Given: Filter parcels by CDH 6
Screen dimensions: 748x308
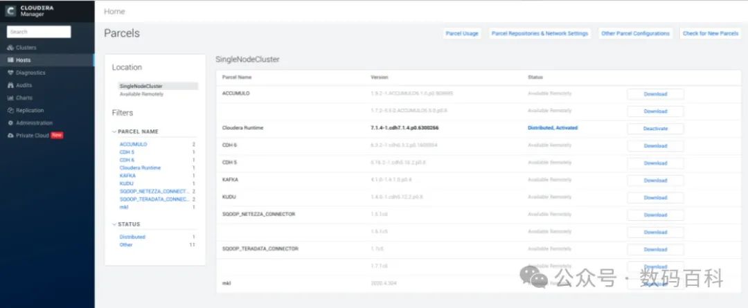Looking at the screenshot, I should click(127, 160).
